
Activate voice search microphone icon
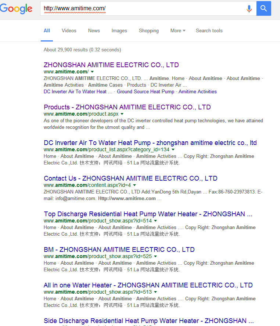click(x=249, y=8)
